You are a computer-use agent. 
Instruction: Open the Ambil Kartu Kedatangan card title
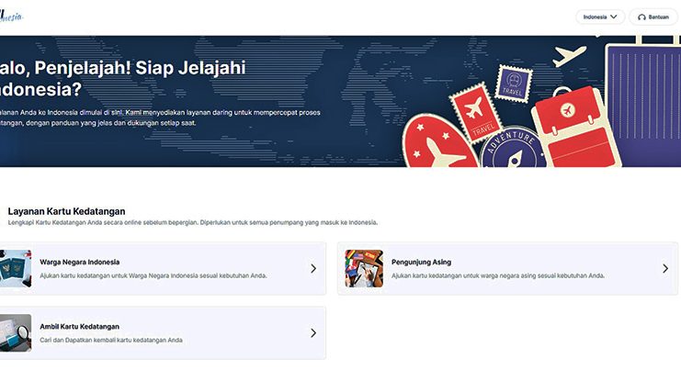pyautogui.click(x=79, y=326)
